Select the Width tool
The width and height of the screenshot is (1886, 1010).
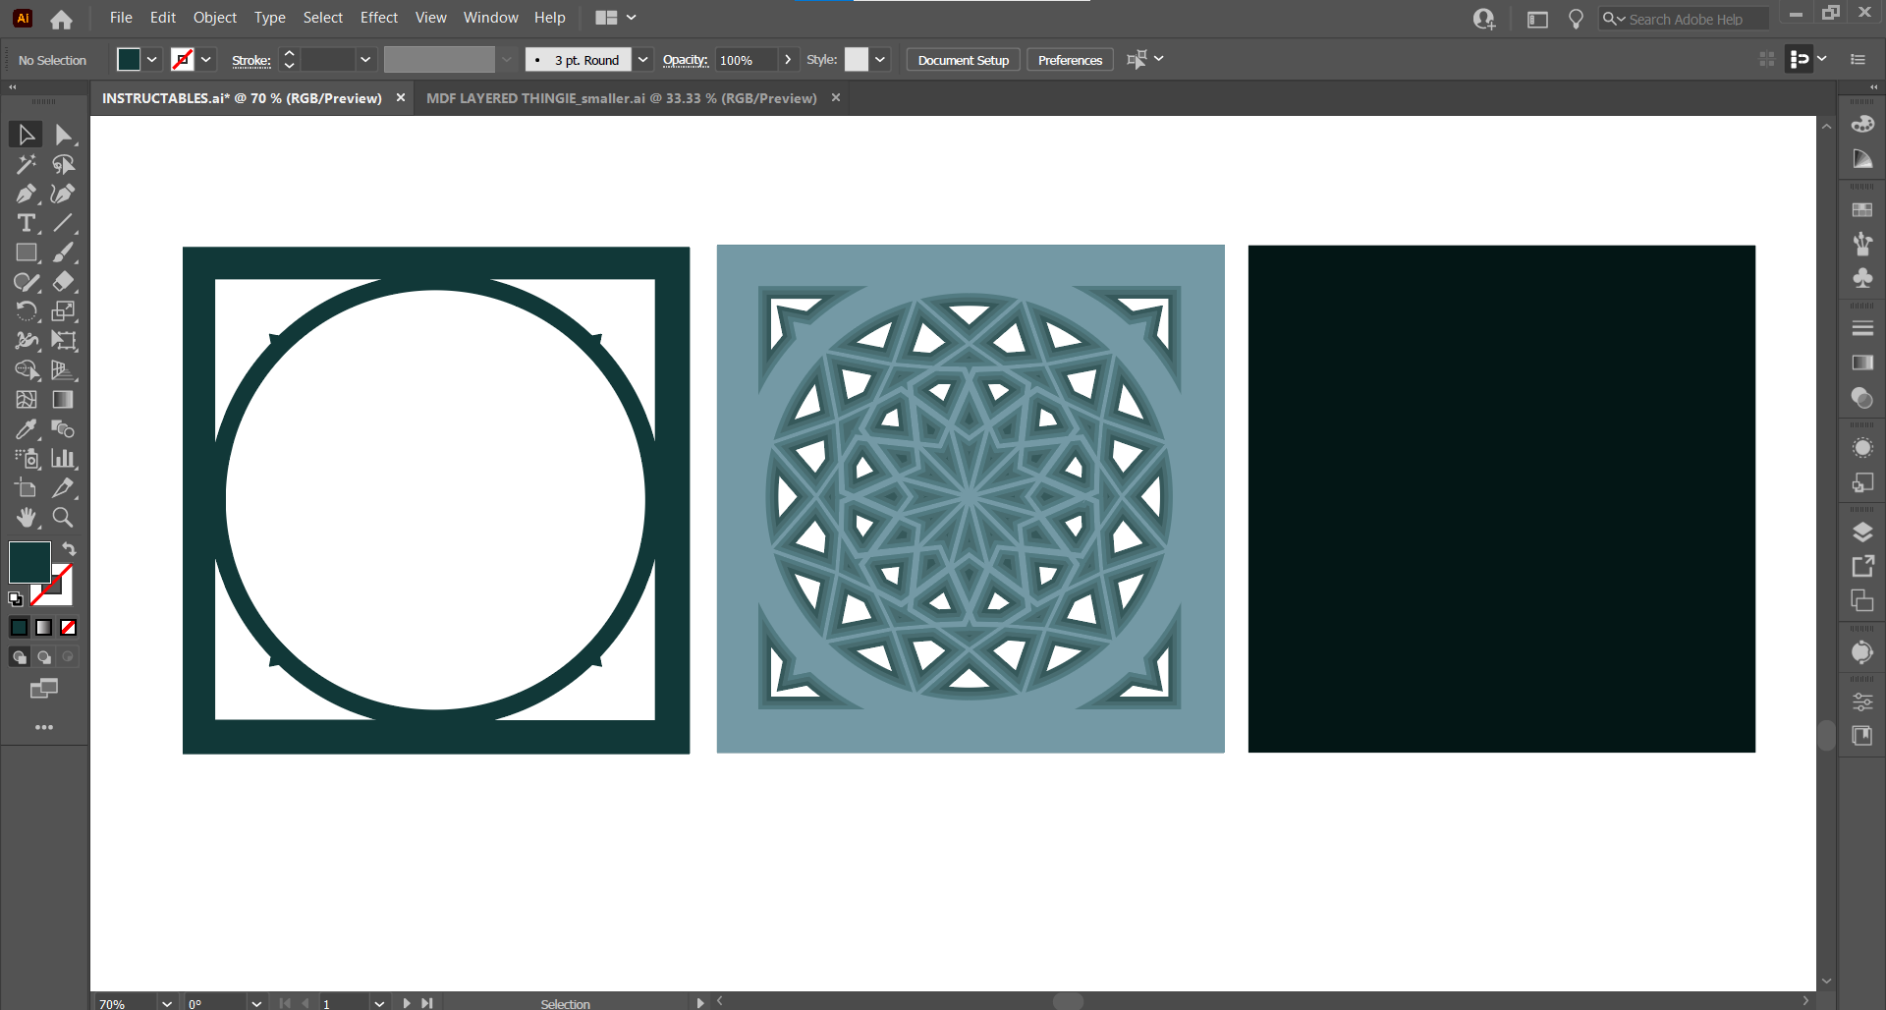(27, 341)
